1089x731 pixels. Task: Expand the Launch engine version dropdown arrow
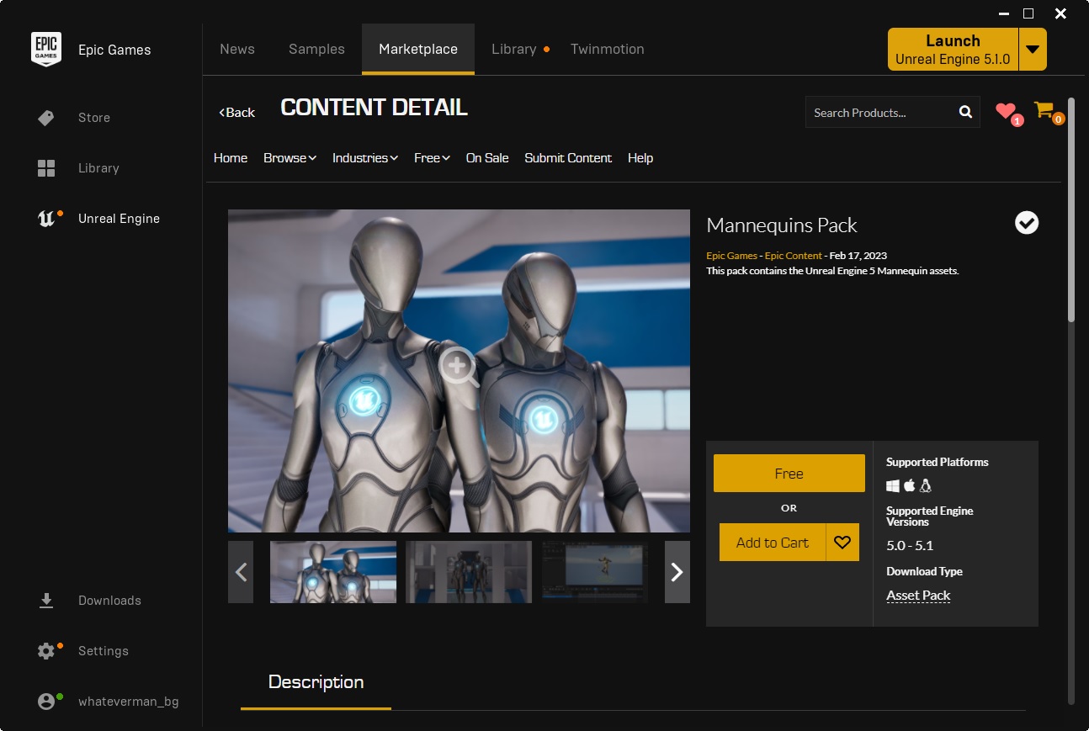1033,50
